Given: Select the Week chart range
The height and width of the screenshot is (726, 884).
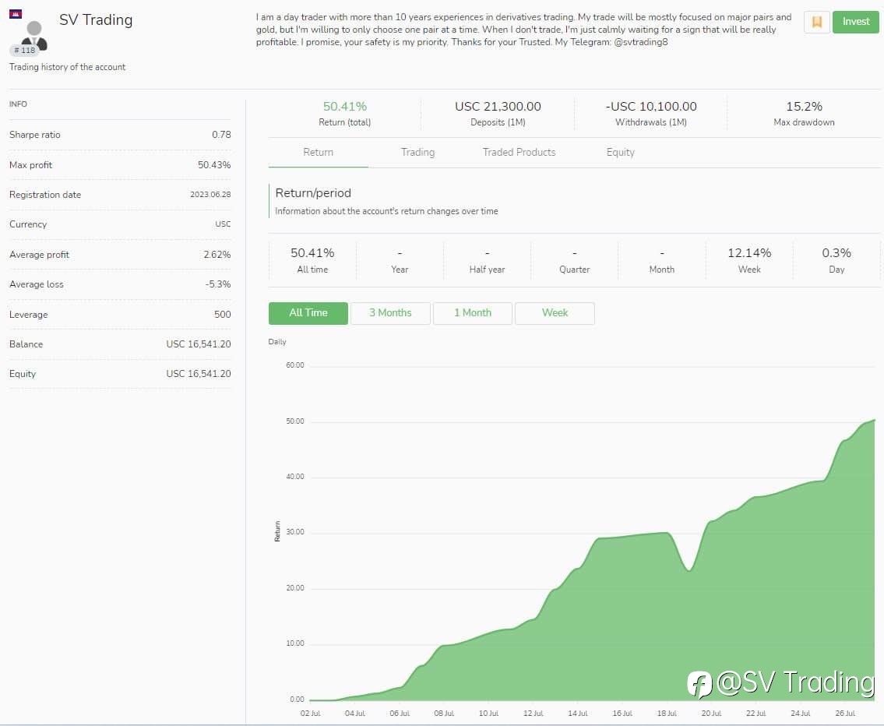Looking at the screenshot, I should (555, 313).
